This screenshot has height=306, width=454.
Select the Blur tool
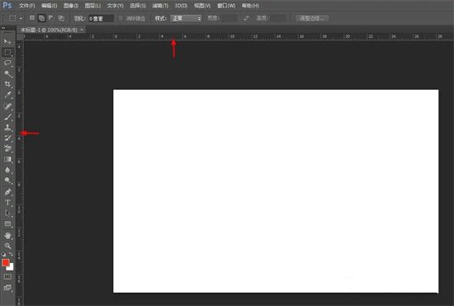pos(7,170)
